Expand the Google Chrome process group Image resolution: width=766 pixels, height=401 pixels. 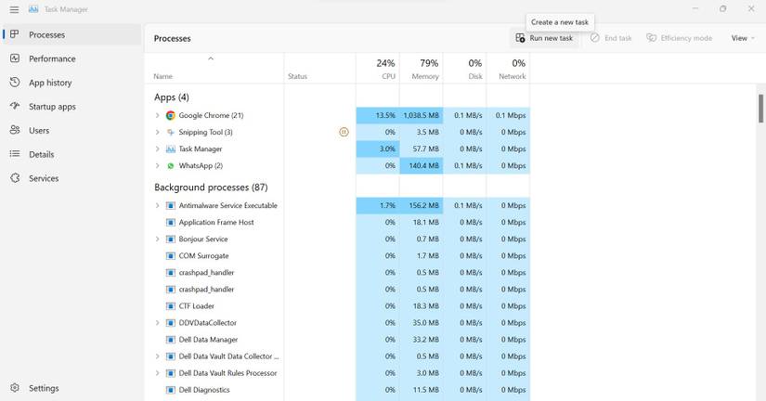click(x=157, y=115)
